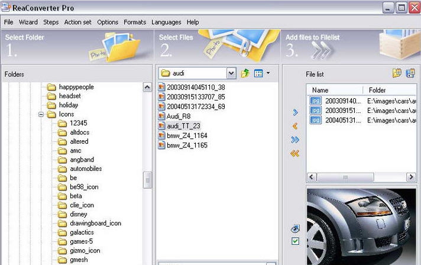Click jpg icon of the 200405131... row

coord(316,120)
